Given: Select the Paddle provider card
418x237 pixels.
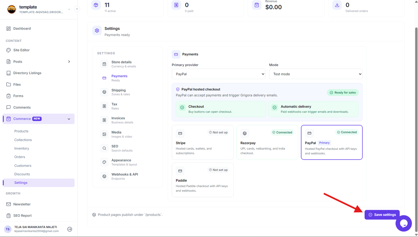Looking at the screenshot, I should 203,180.
